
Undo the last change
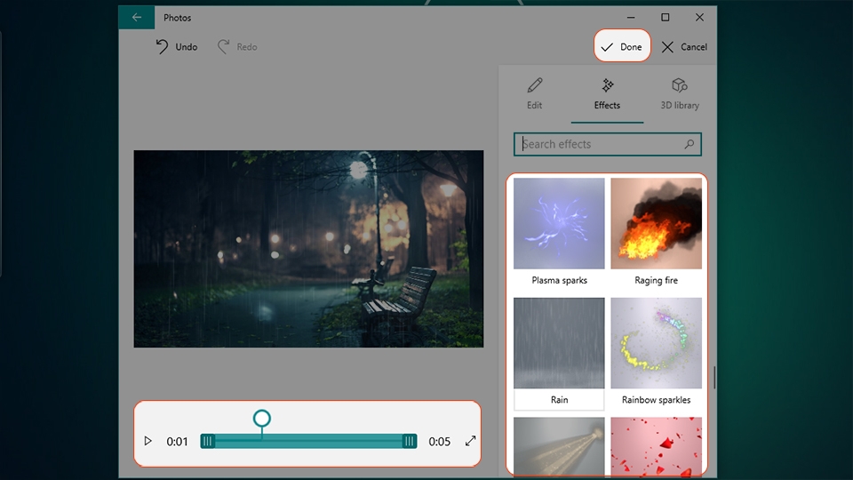[x=177, y=47]
